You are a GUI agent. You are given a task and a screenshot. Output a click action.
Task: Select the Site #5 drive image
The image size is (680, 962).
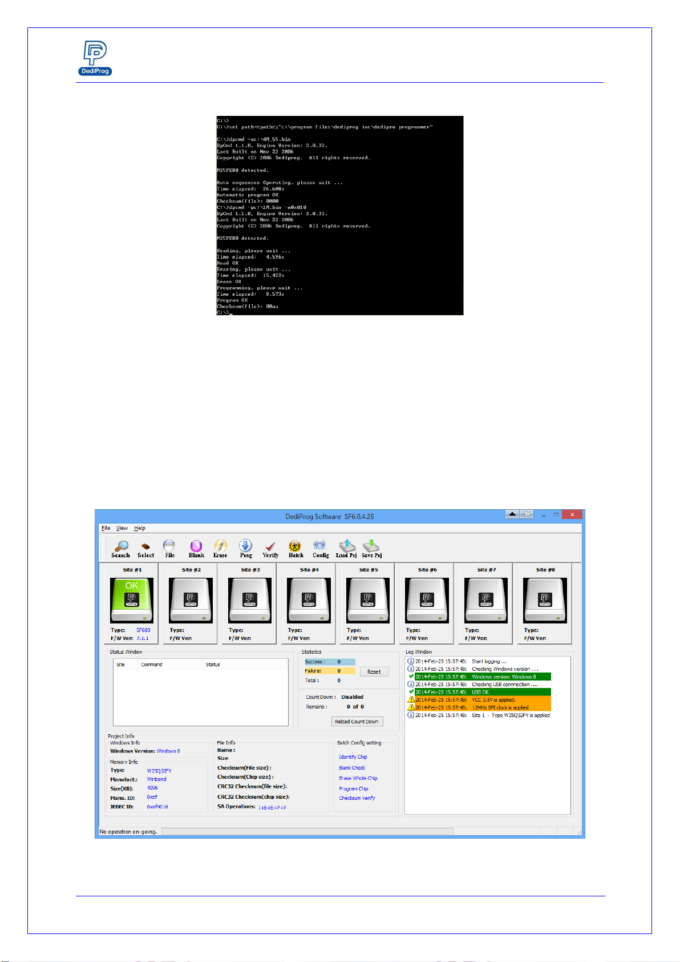coord(368,601)
